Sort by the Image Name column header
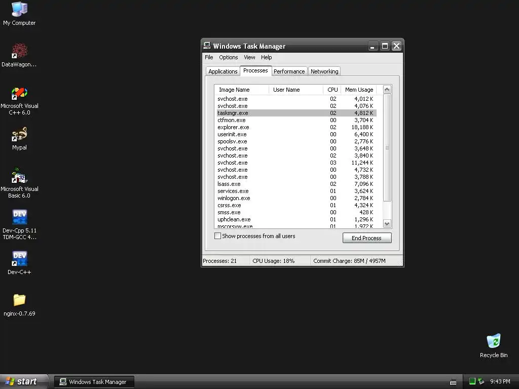Screen dimensions: 519x389 pyautogui.click(x=242, y=90)
